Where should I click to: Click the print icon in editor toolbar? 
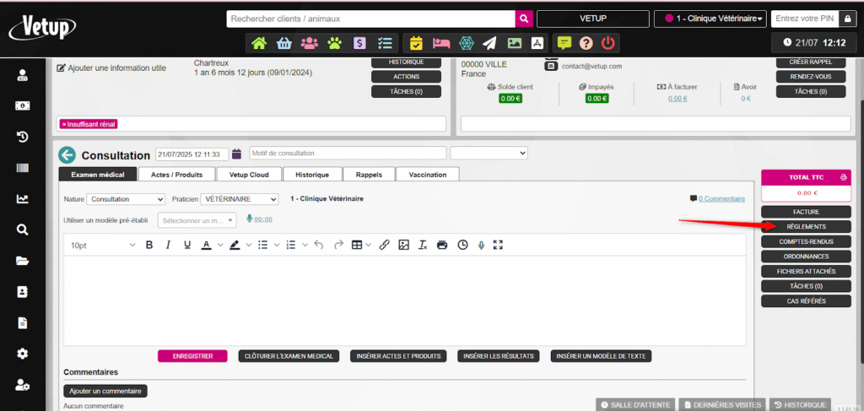(441, 245)
